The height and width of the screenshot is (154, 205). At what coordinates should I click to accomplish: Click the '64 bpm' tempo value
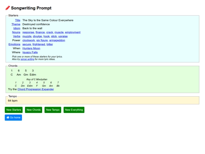click(13, 100)
